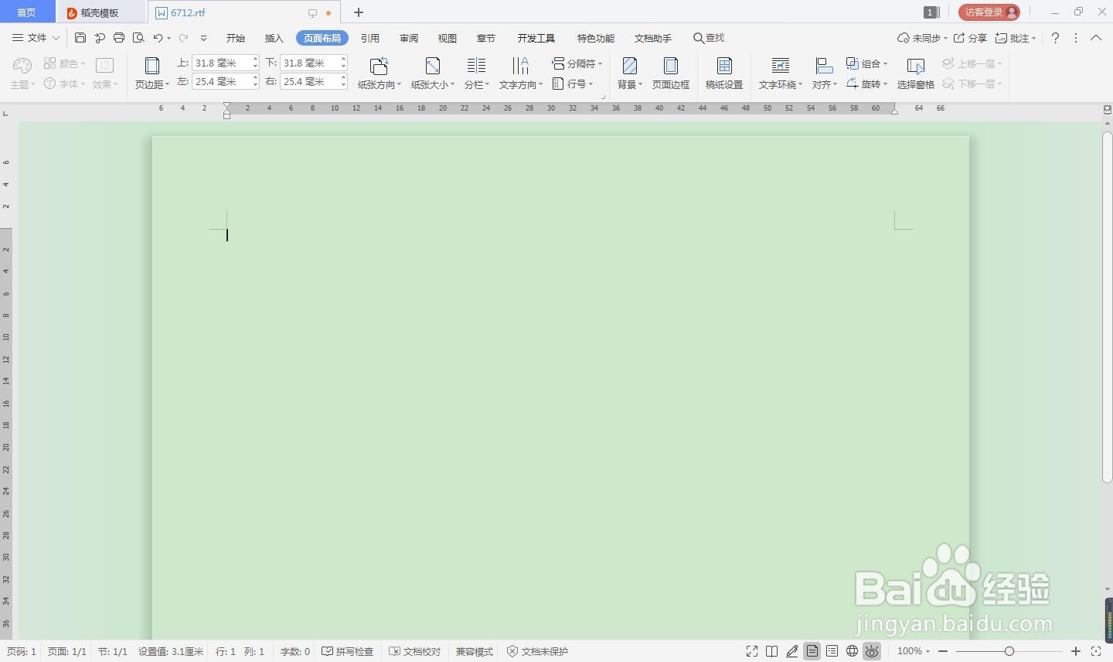Open the 选择窗格 selection pane

point(916,73)
